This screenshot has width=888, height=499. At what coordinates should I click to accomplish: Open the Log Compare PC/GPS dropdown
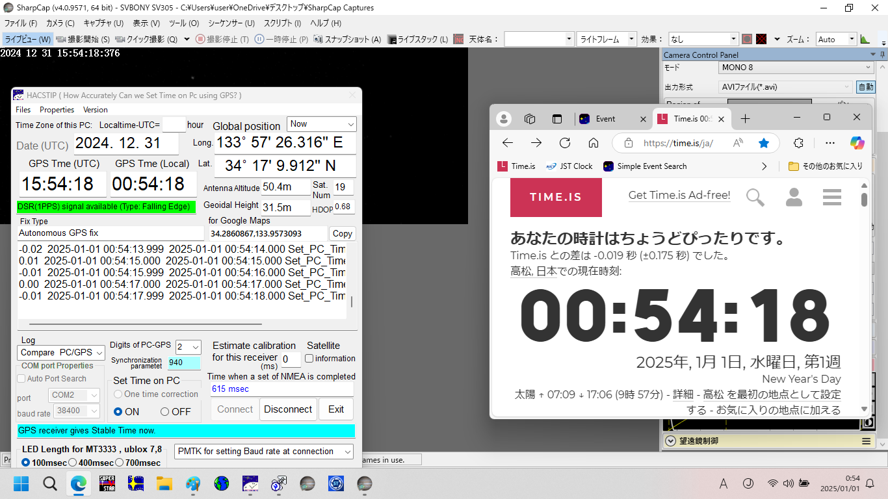(61, 352)
